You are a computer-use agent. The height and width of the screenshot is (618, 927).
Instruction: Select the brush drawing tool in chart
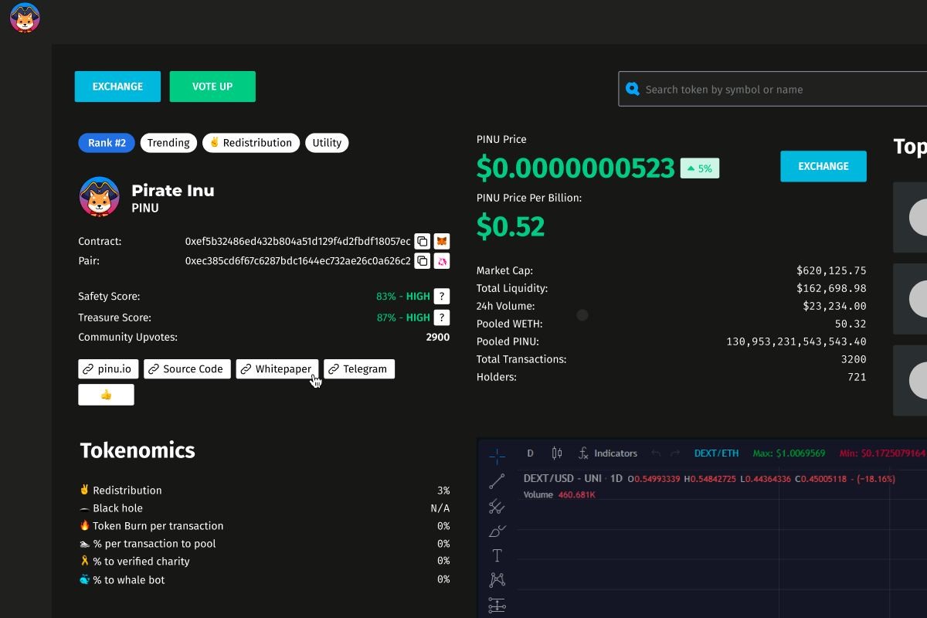497,531
